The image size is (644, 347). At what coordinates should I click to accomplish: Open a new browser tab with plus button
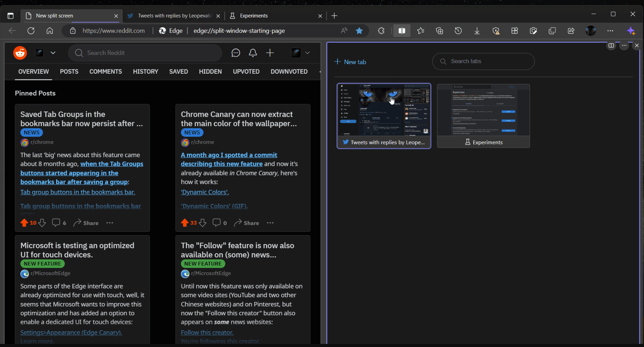point(334,16)
